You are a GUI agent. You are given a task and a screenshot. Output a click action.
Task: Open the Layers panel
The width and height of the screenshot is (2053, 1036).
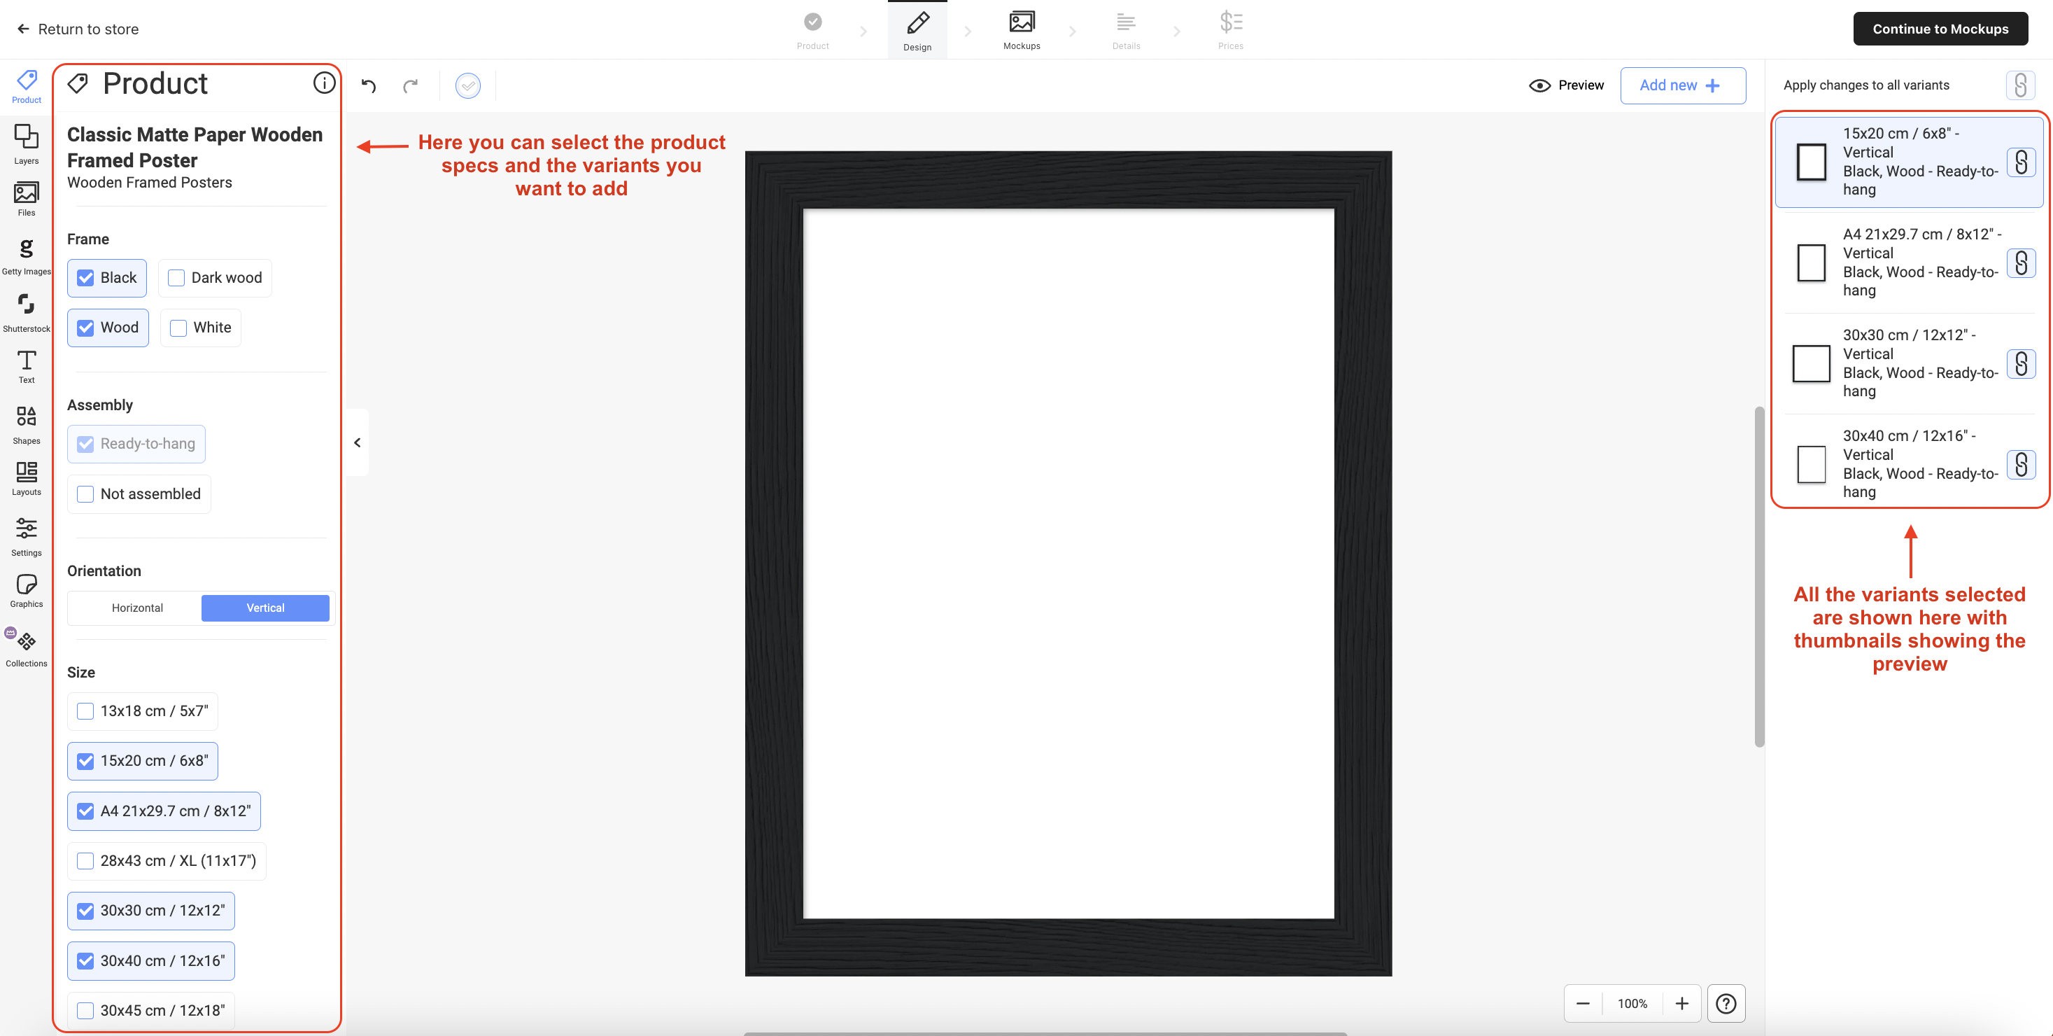pos(27,144)
